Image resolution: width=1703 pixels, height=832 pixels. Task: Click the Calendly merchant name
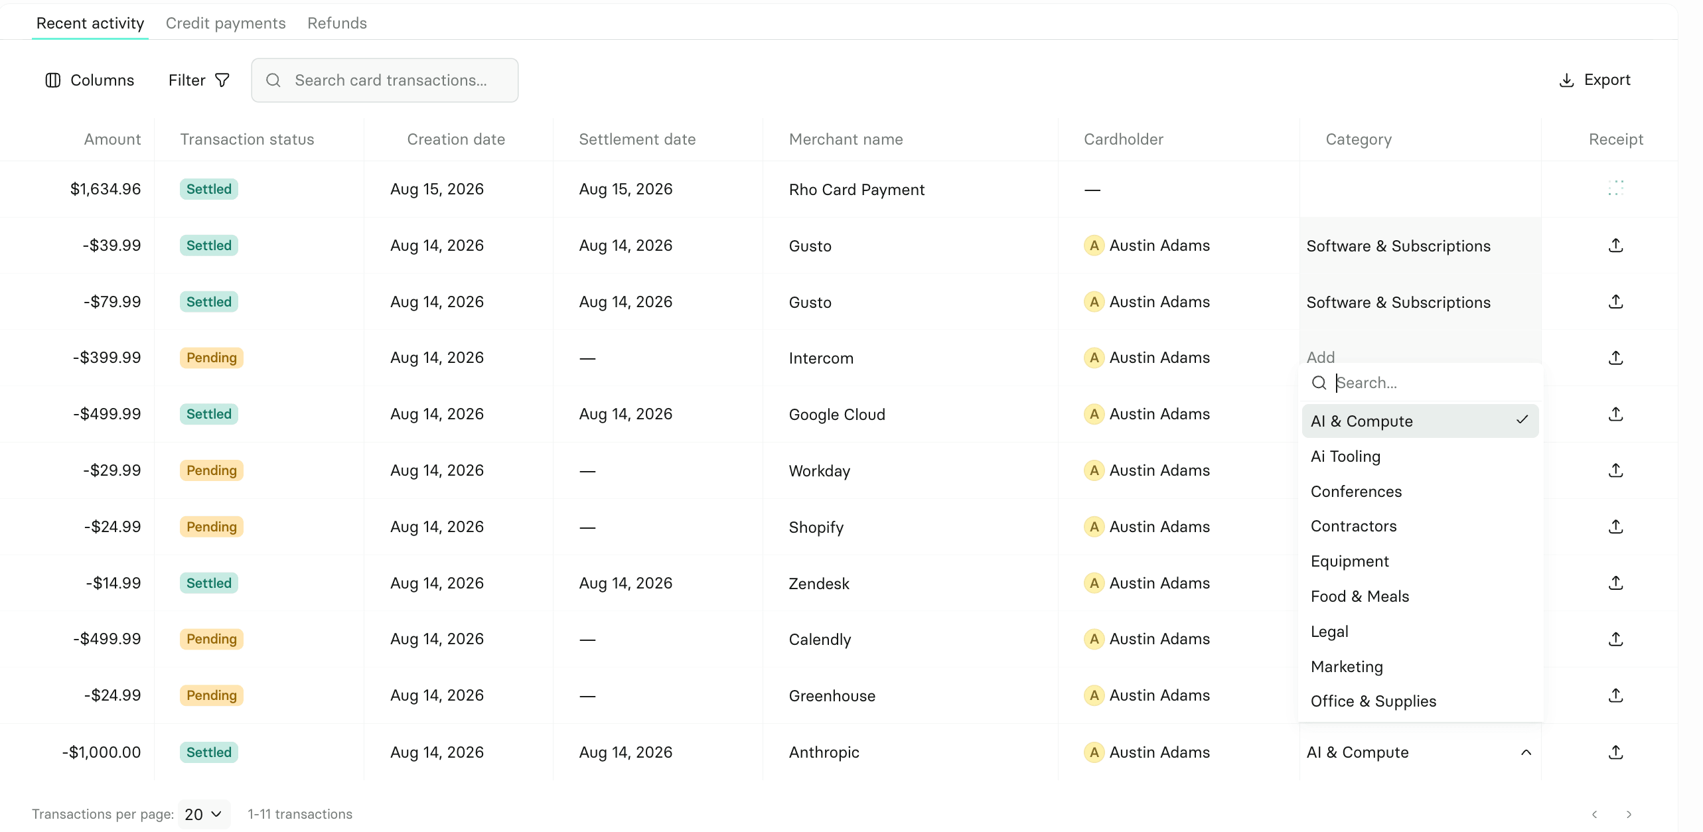(x=820, y=640)
